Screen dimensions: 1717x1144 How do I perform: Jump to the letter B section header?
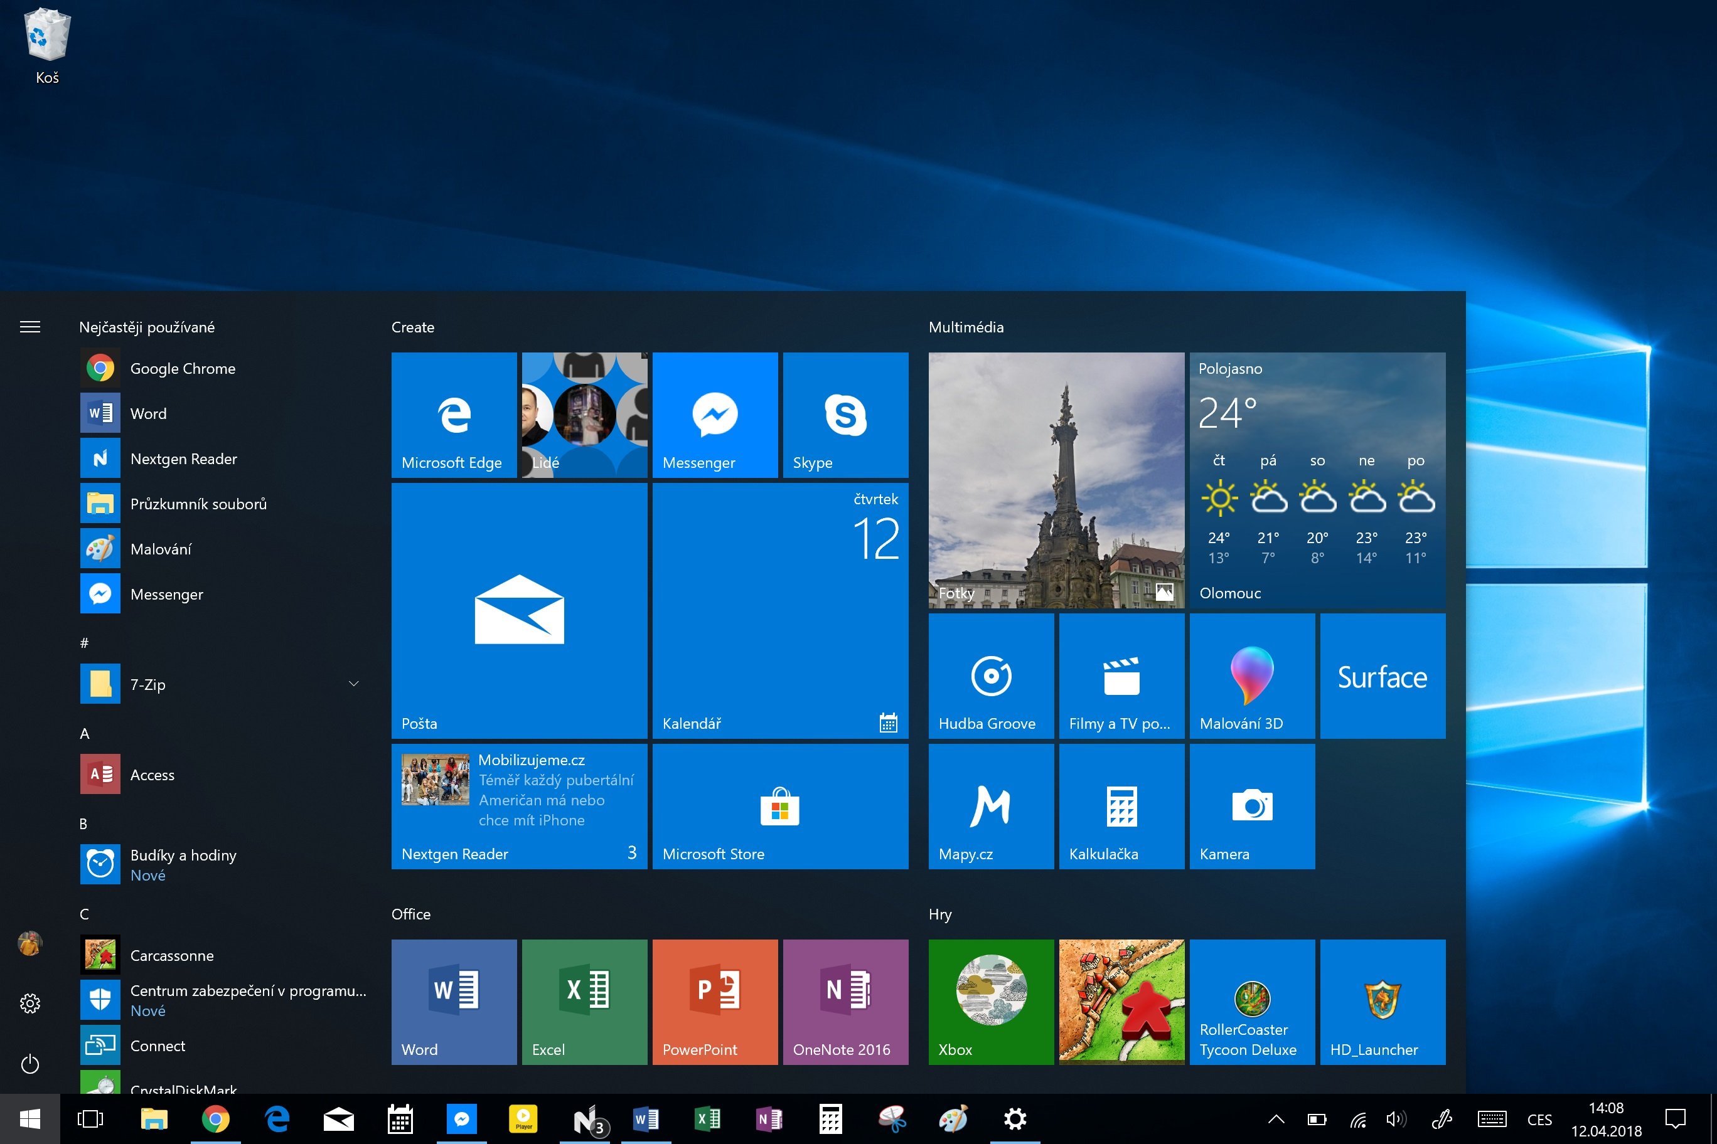click(x=83, y=824)
